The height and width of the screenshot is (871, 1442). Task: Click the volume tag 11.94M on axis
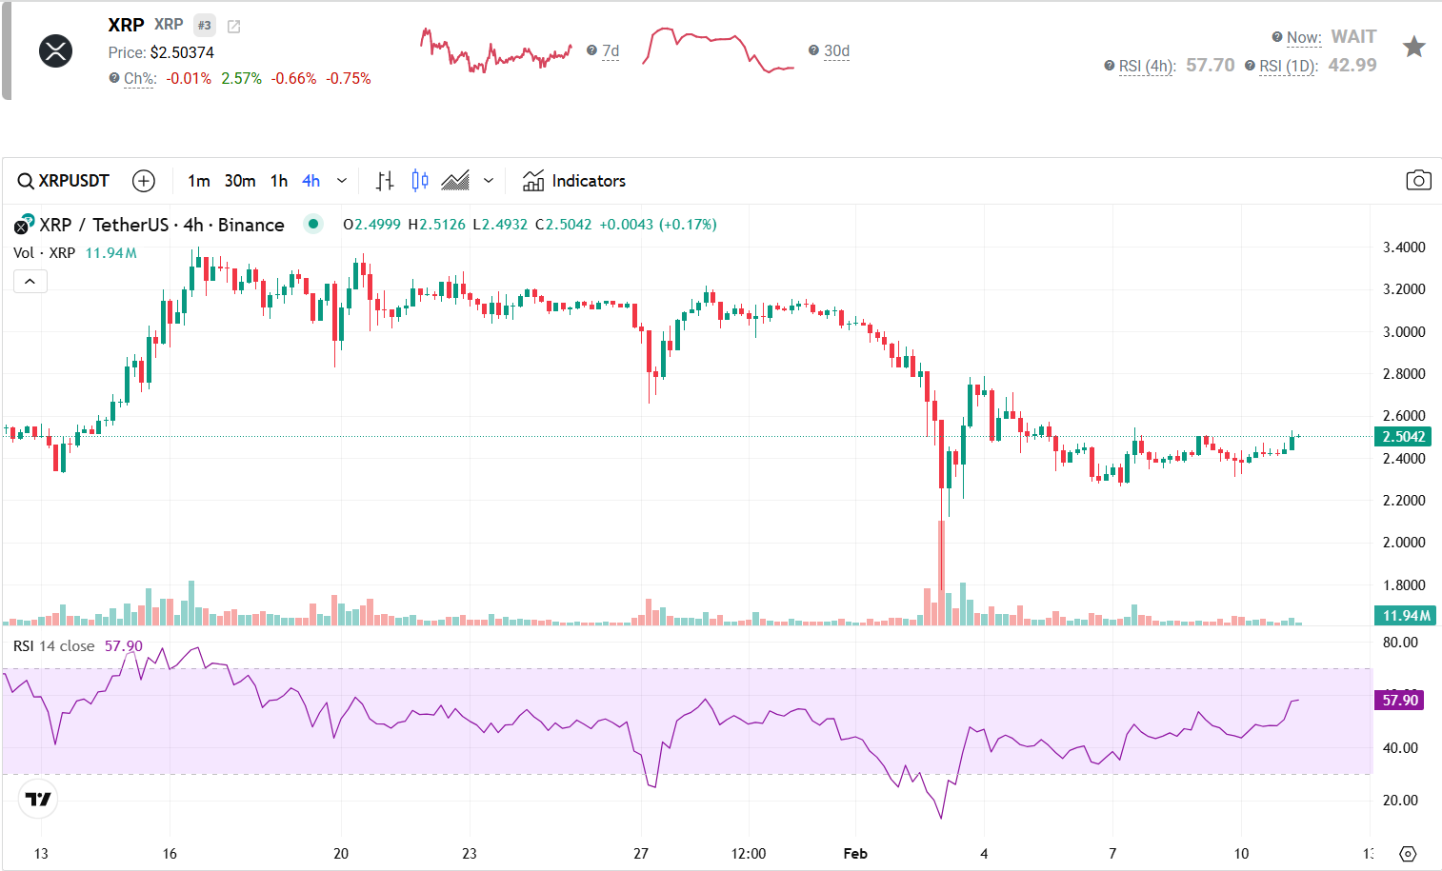click(1406, 616)
